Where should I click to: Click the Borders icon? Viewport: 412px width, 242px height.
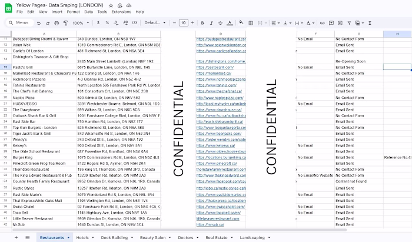click(251, 23)
